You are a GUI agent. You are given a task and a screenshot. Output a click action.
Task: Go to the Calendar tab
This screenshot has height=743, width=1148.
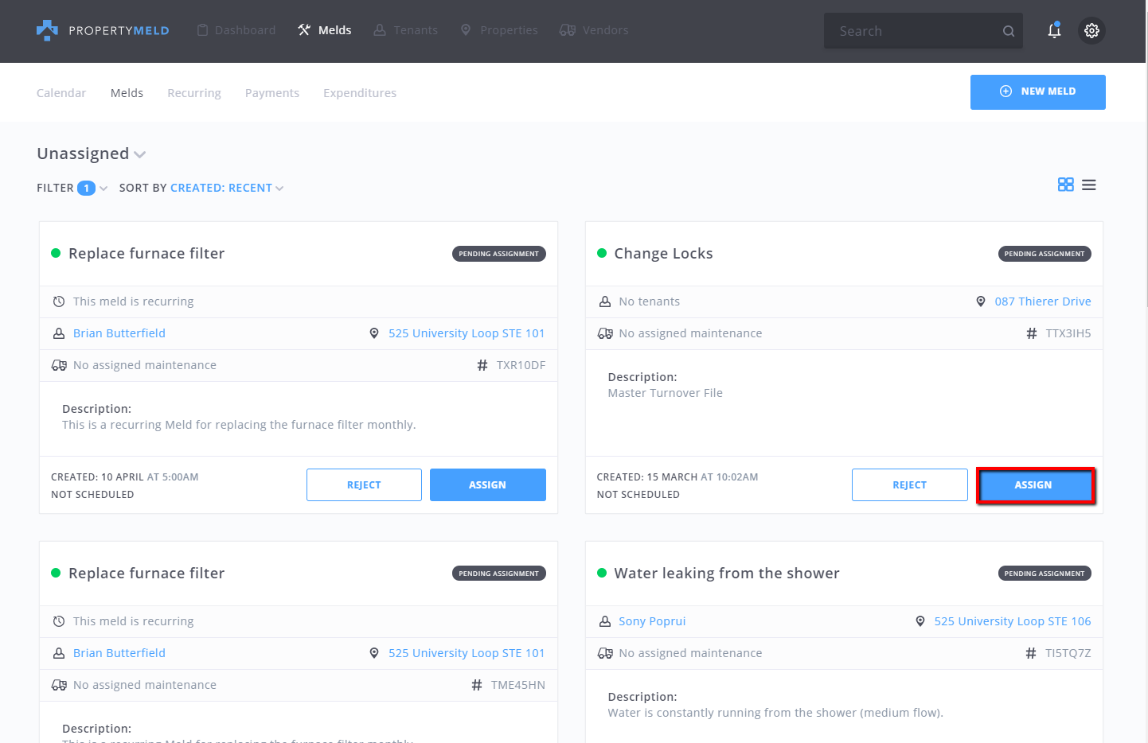(x=61, y=93)
